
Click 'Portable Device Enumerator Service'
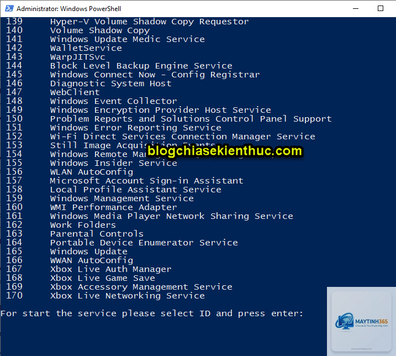tap(144, 243)
